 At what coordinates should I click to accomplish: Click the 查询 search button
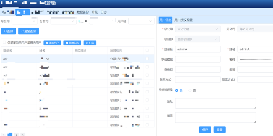[8, 31]
